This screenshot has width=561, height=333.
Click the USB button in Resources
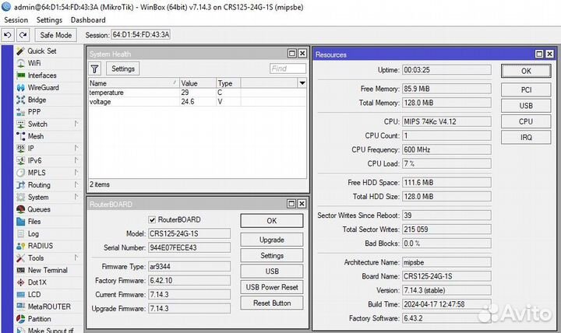coord(526,106)
